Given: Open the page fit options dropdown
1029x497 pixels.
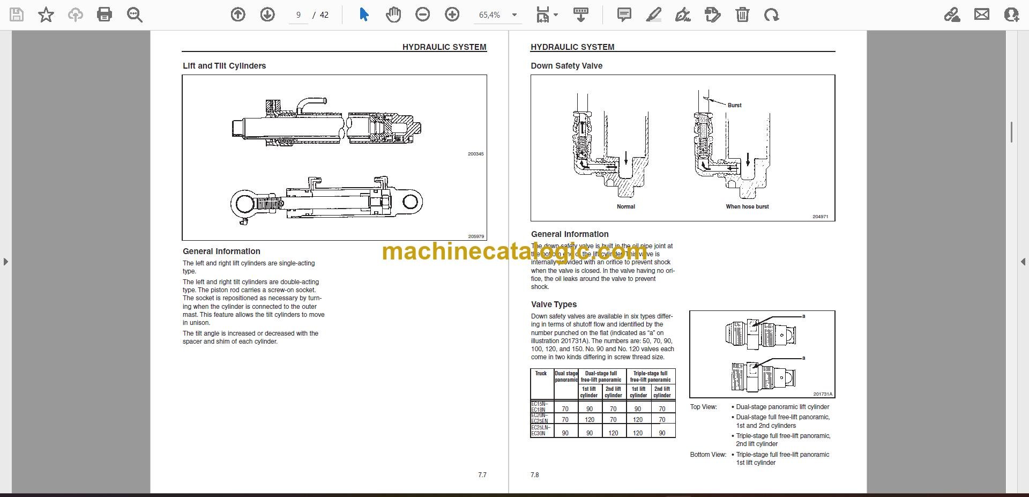Looking at the screenshot, I should pos(547,14).
